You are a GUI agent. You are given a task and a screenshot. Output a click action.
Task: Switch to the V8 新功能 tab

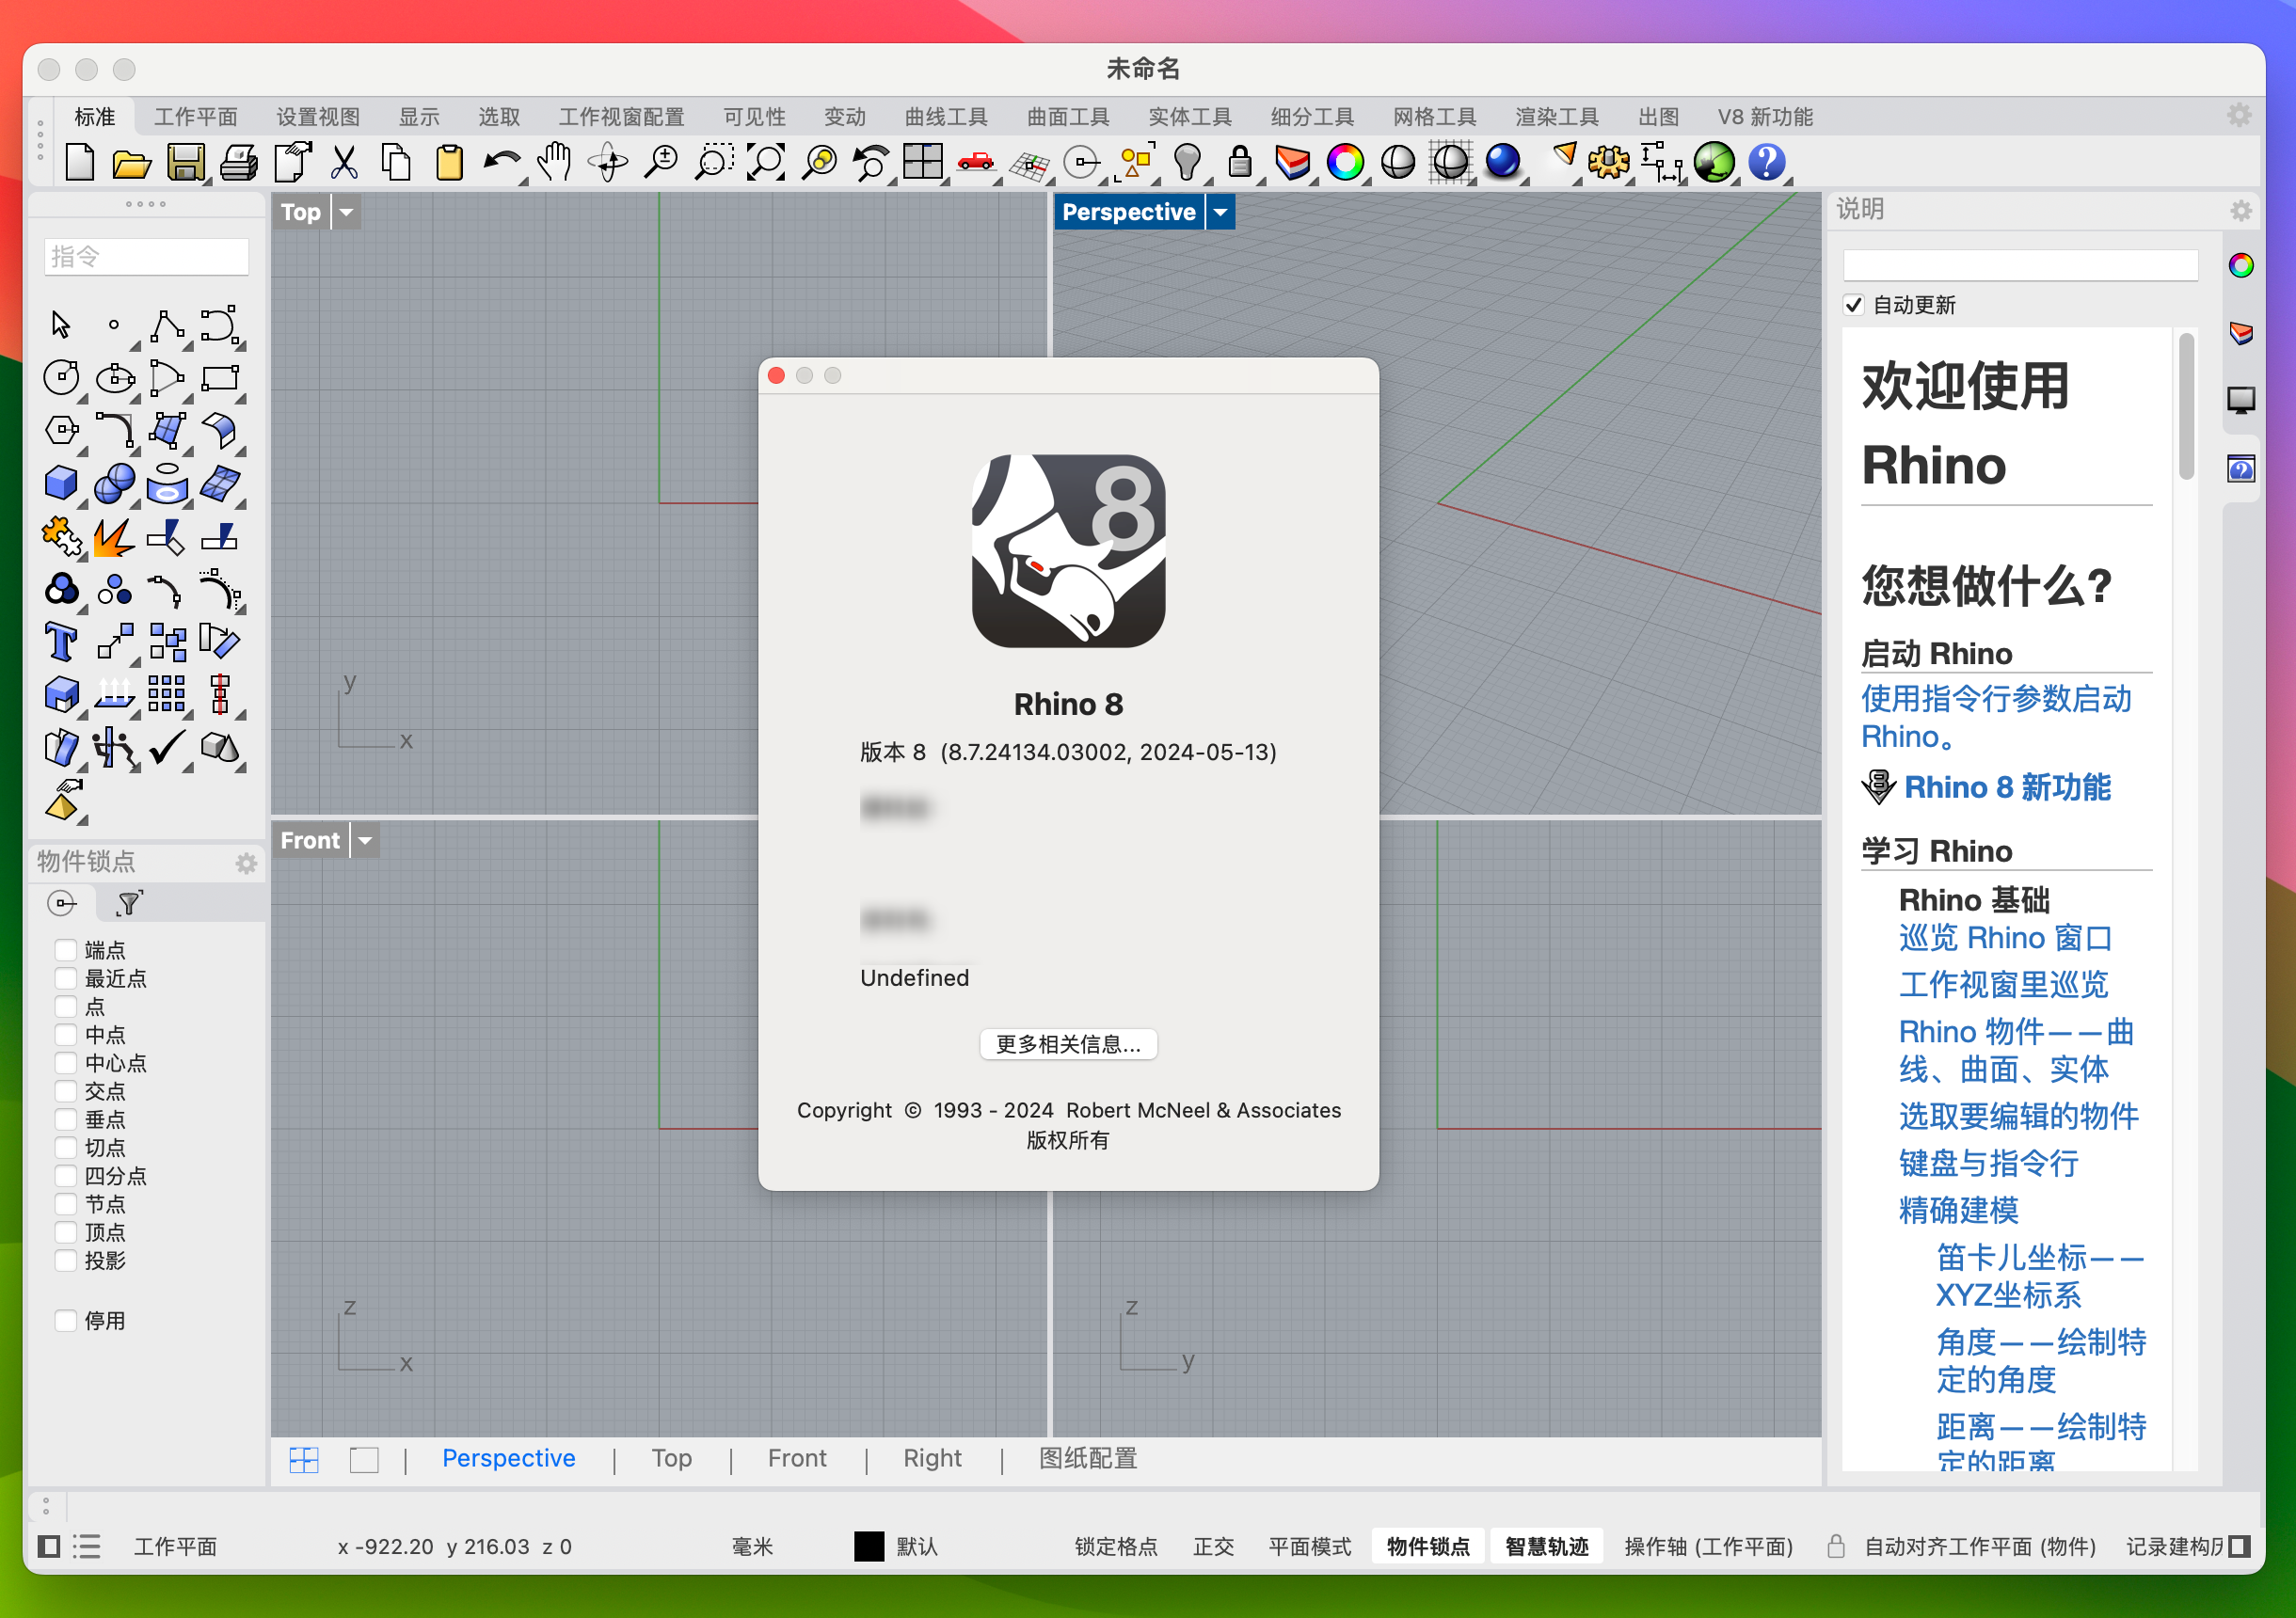click(x=1765, y=117)
